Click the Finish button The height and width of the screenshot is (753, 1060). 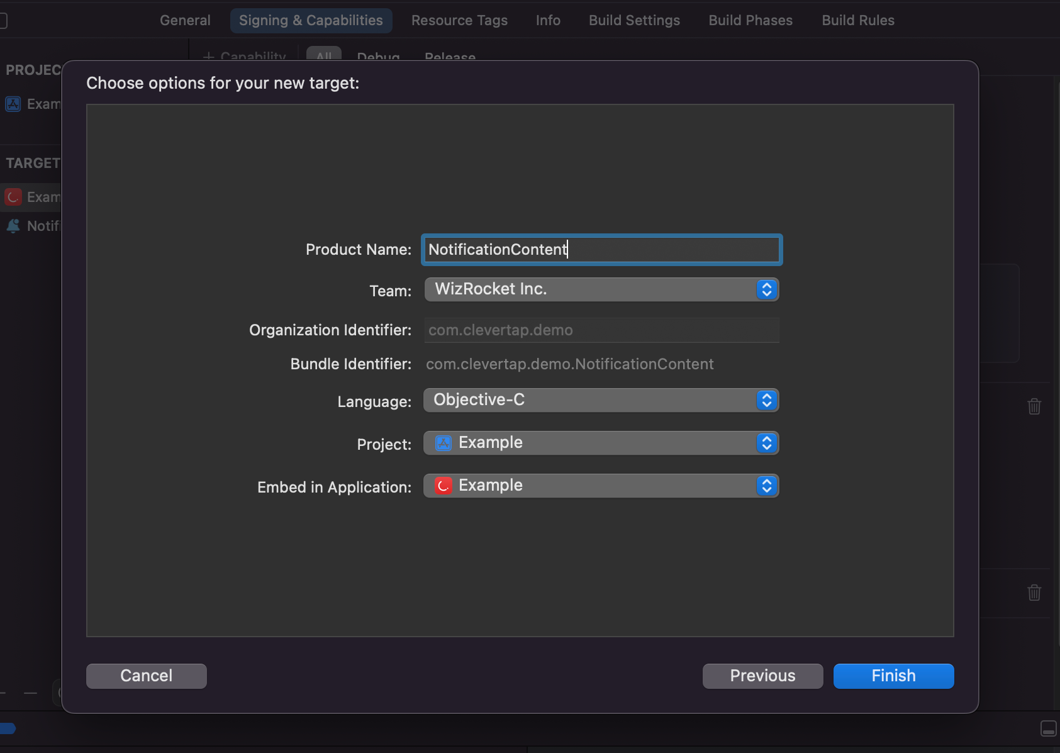(x=893, y=676)
